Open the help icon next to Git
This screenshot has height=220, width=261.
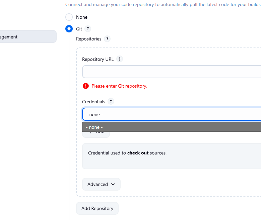[x=88, y=29]
